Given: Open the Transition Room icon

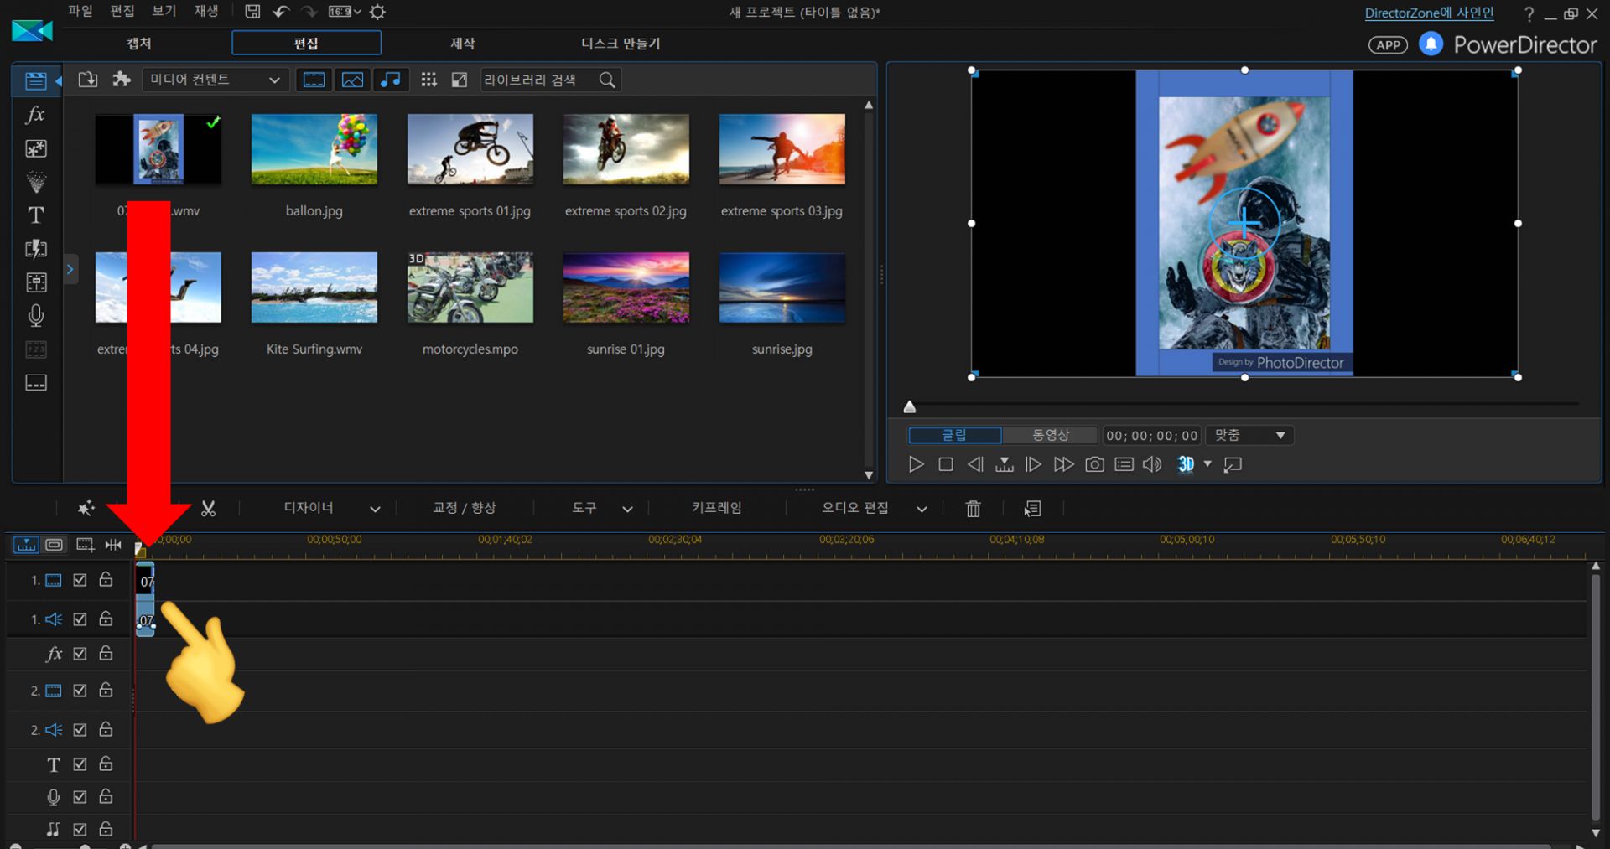Looking at the screenshot, I should [x=35, y=249].
